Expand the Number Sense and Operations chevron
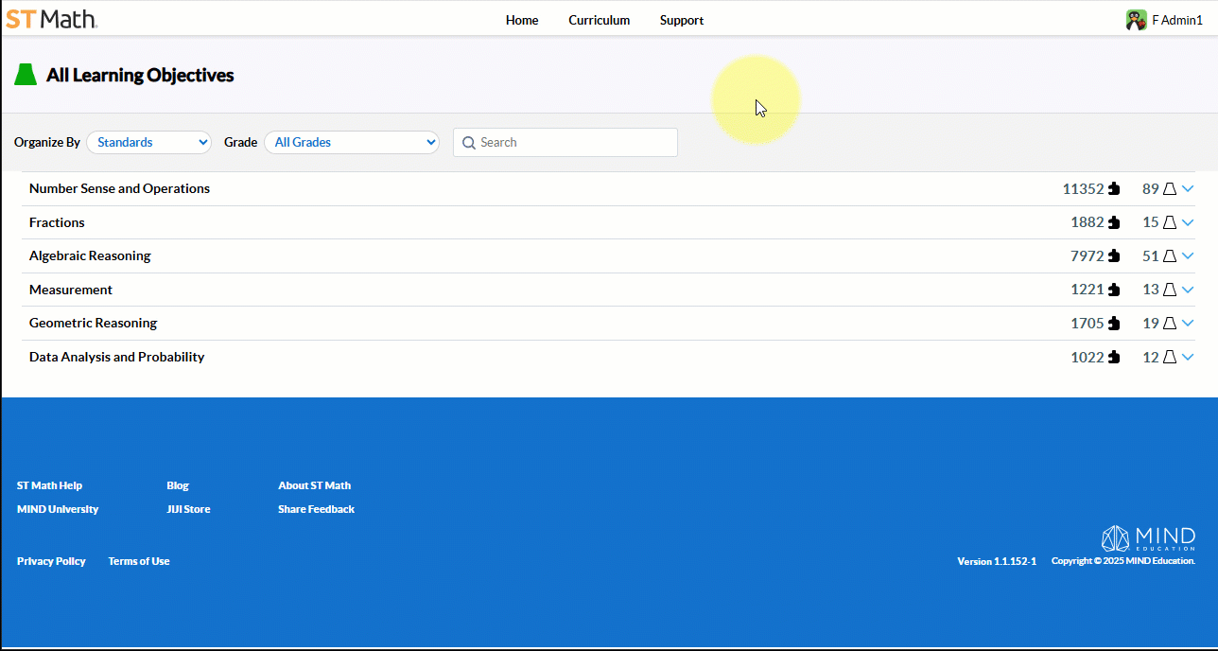Screen dimensions: 1218x651 point(1188,189)
